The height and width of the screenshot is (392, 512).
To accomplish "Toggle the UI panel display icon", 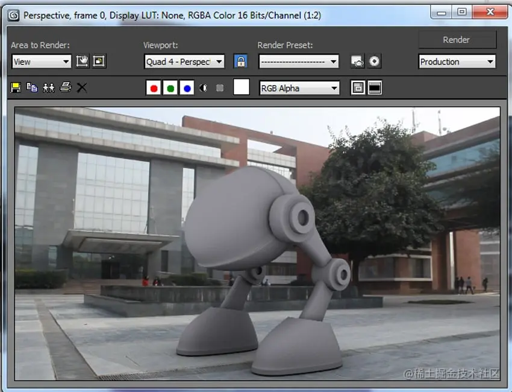I will point(375,87).
